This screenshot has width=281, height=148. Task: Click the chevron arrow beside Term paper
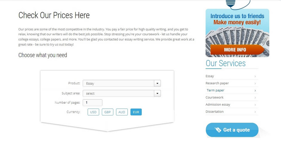pos(255,91)
